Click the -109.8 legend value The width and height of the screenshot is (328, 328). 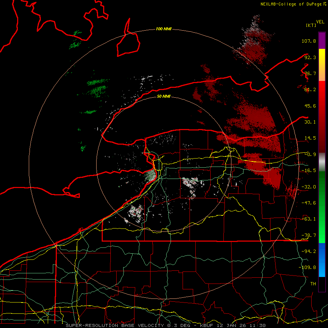tap(307, 268)
